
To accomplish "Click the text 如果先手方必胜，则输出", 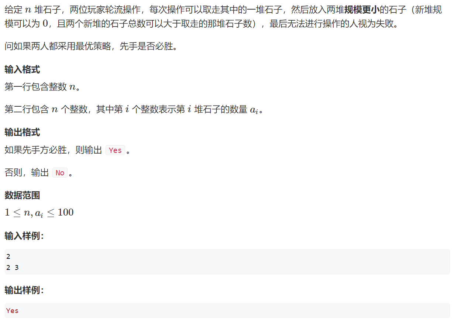I will click(53, 150).
